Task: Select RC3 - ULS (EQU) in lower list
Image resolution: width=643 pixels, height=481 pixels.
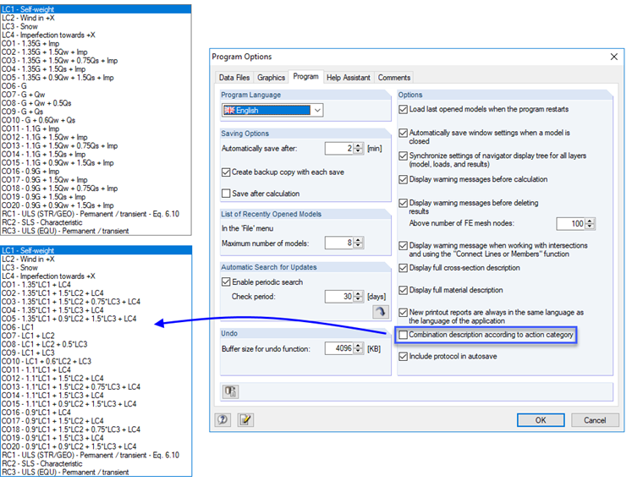Action: tap(96, 472)
